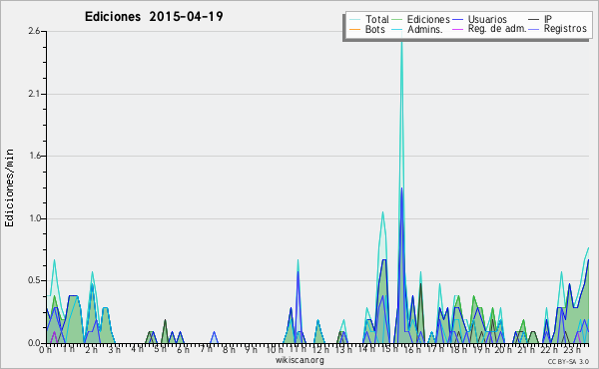599x369 pixels.
Task: Click the '20 h' x-axis label
Action: click(502, 349)
